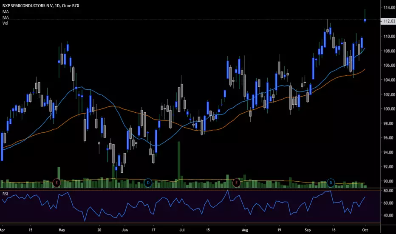The width and height of the screenshot is (396, 234).
Task: Click the 90.00 price axis label
Action: 389,181
